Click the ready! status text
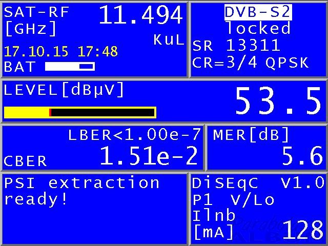Screen dimensions: 328x246 pos(35,199)
